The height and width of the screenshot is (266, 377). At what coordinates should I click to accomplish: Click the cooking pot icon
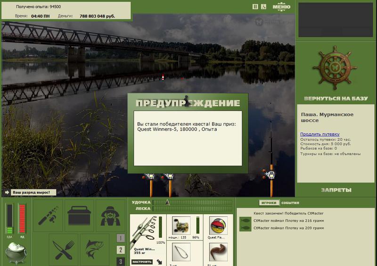(x=16, y=253)
